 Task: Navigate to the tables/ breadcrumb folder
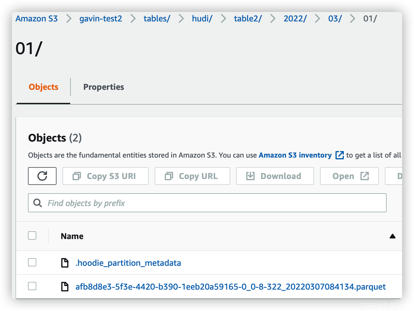click(157, 18)
